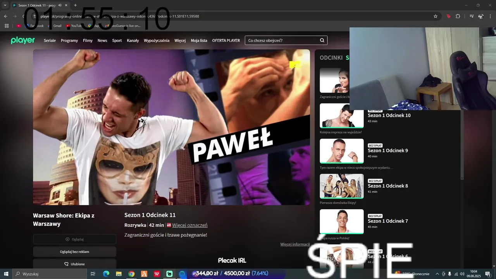
Task: Open Task View on the taskbar
Action: click(93, 274)
